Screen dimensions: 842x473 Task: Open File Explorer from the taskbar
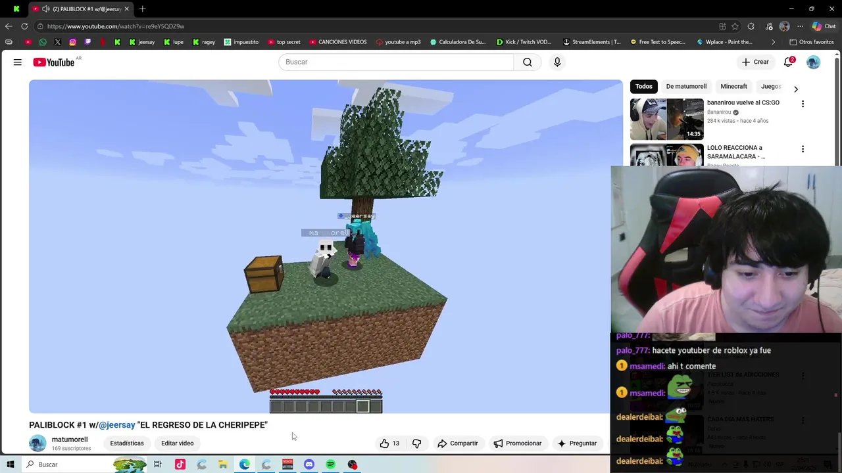223,464
